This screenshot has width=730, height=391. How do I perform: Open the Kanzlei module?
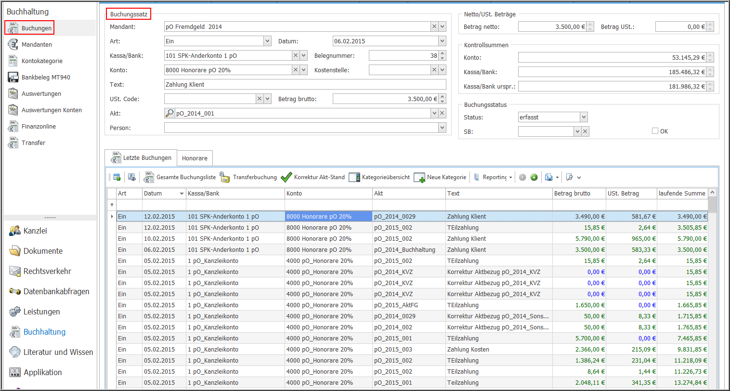tap(35, 231)
